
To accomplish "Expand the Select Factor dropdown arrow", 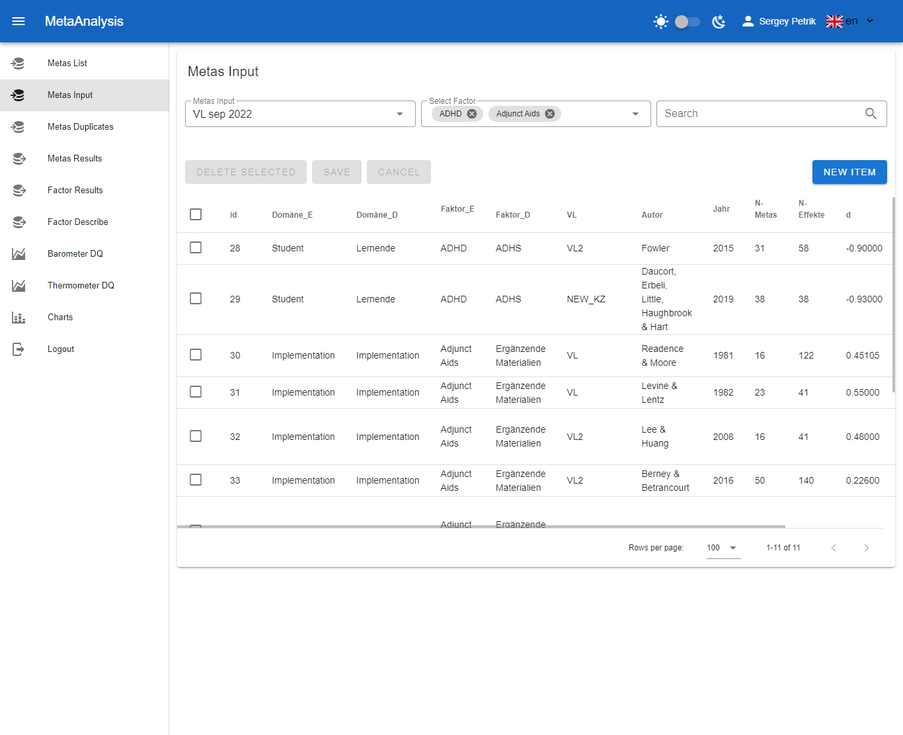I will pos(635,114).
